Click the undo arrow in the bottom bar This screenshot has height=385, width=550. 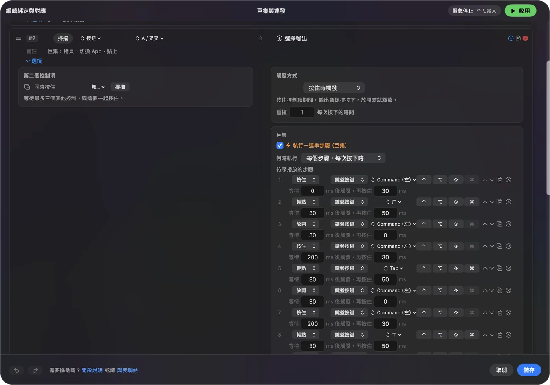coord(16,370)
